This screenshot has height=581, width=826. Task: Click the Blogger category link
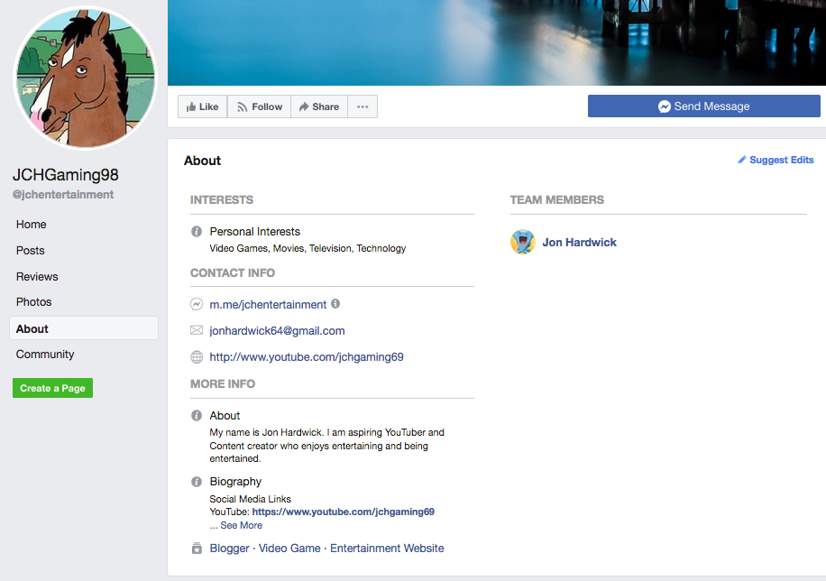tap(229, 549)
